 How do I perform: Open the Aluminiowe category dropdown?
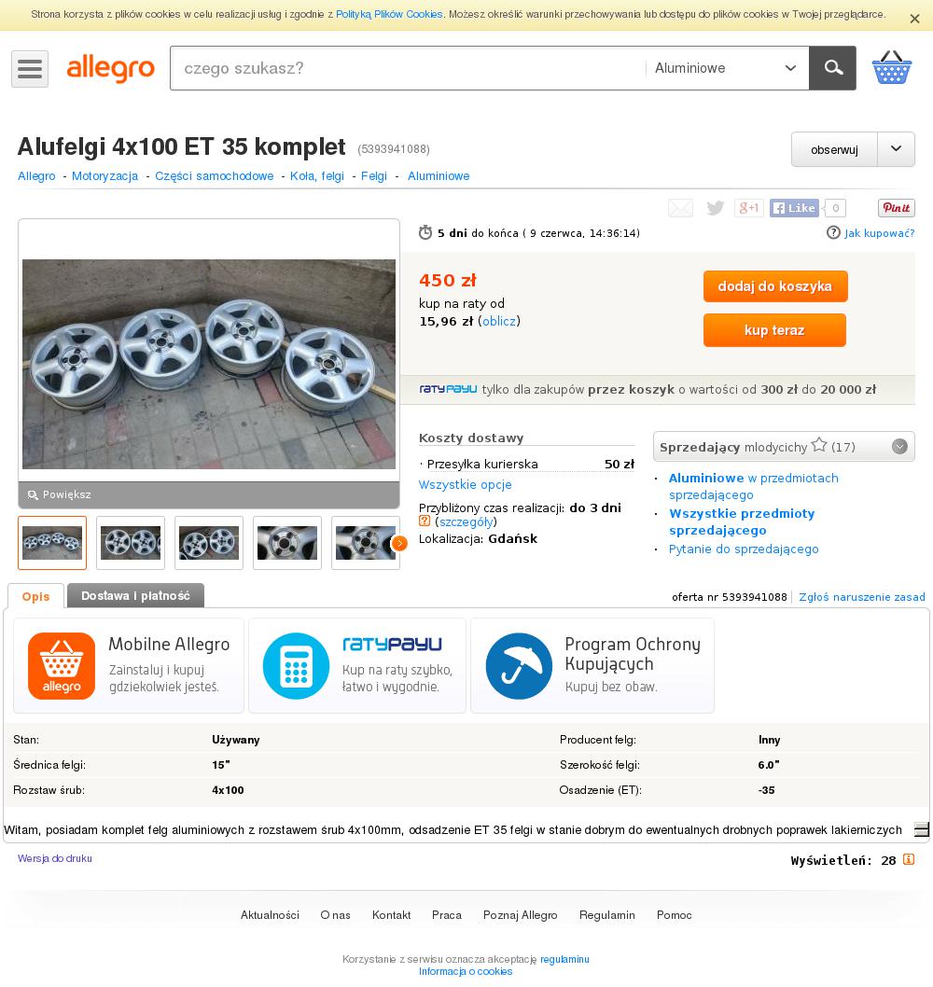[726, 68]
